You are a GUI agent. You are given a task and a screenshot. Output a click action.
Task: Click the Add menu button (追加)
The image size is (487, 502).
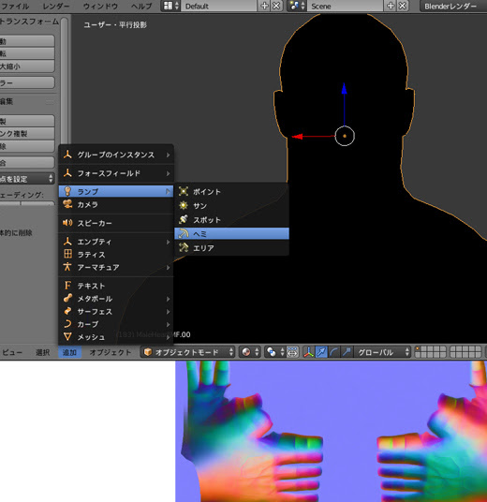[69, 352]
